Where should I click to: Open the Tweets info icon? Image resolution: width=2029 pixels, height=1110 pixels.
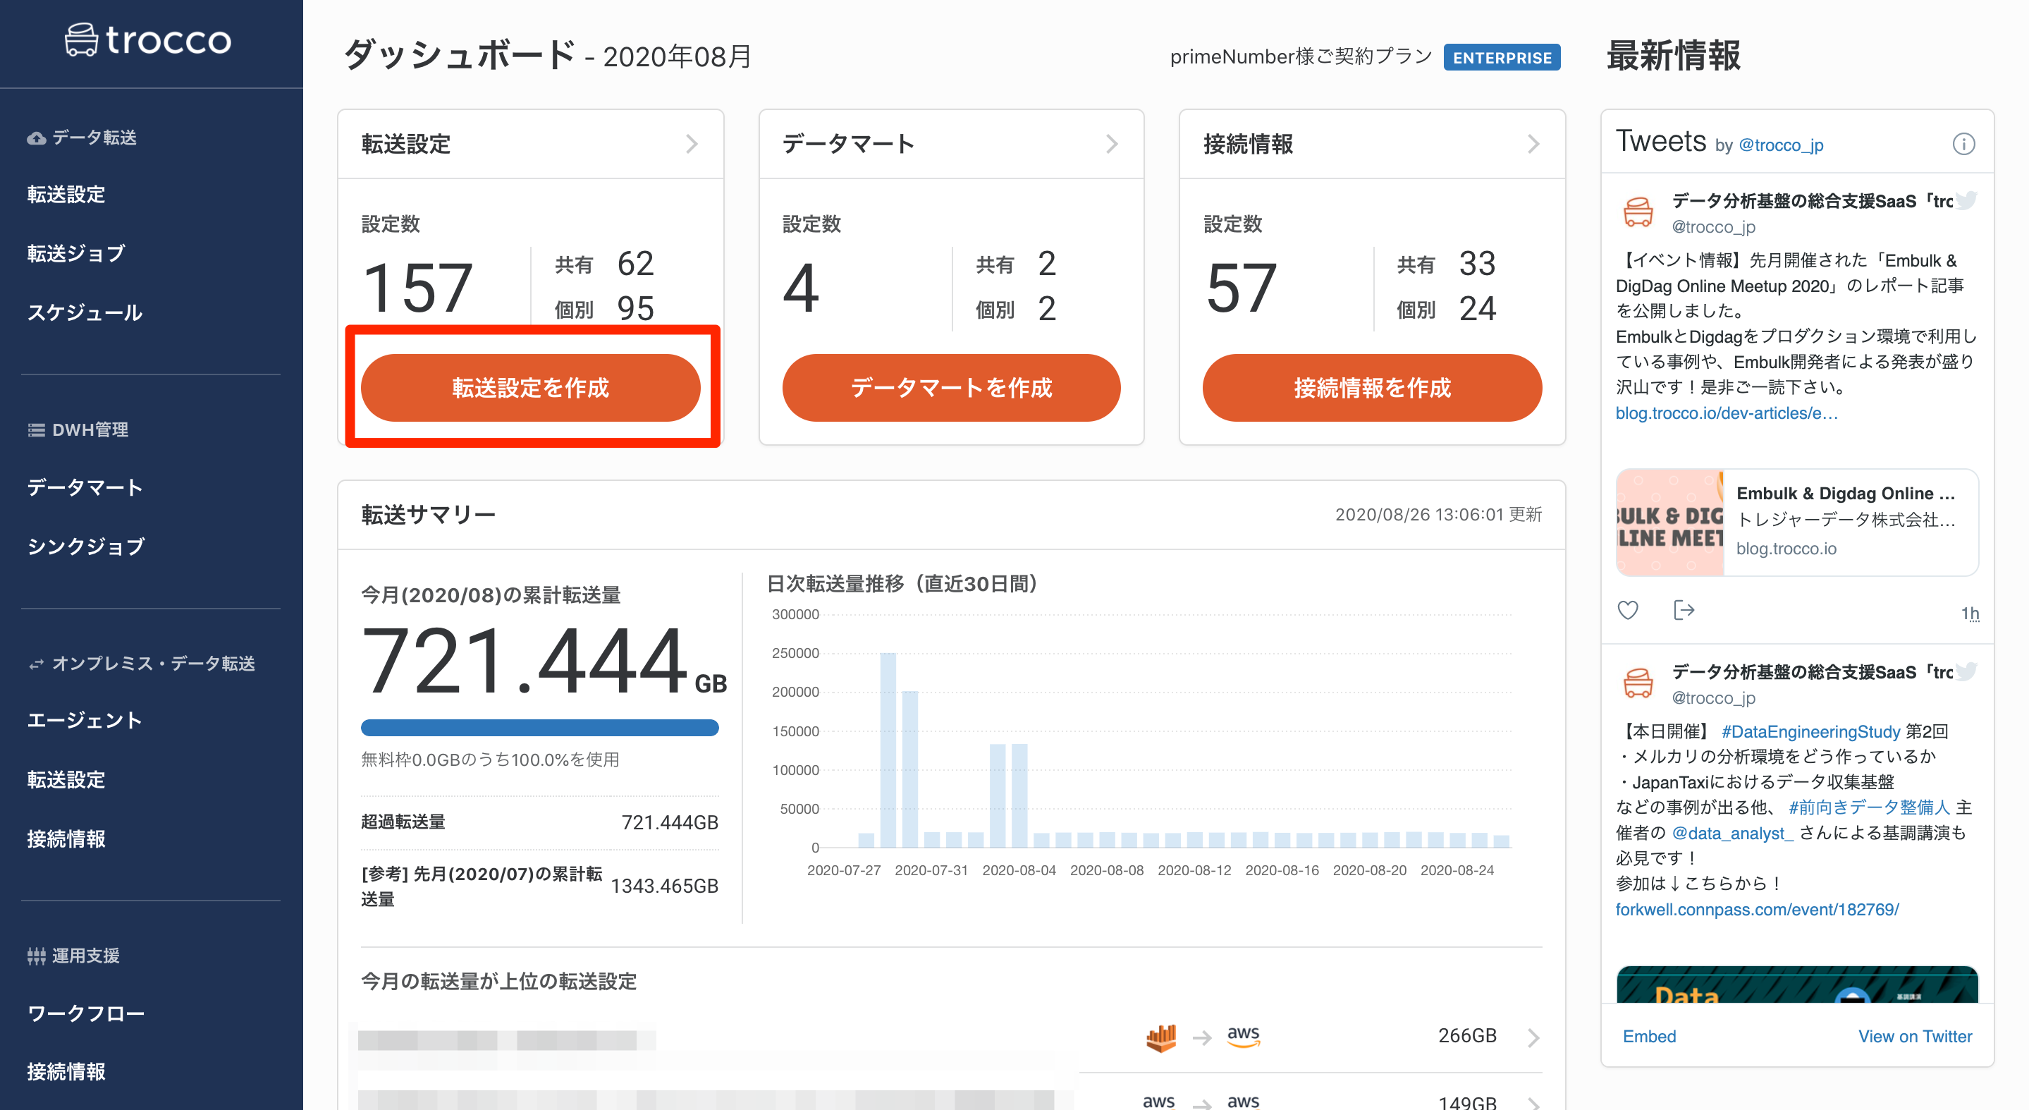pos(1963,144)
